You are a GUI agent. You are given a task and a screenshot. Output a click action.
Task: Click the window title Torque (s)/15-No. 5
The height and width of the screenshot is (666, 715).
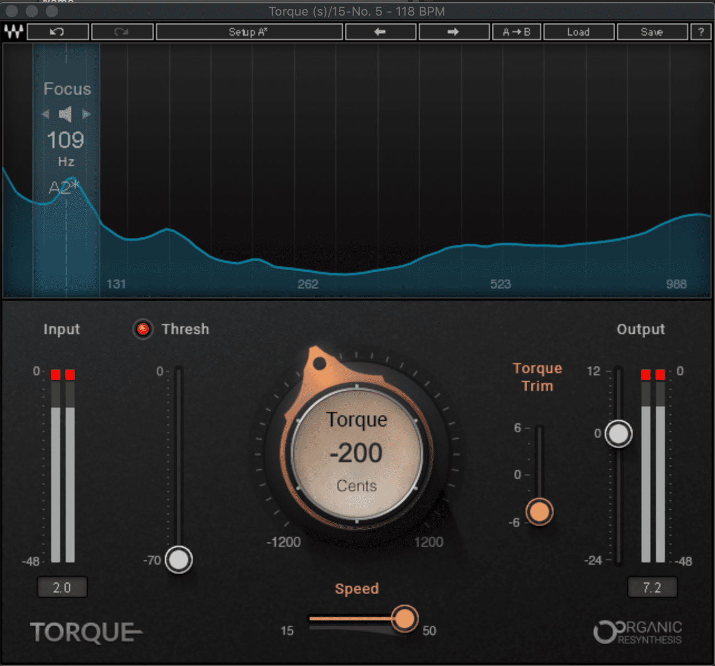coord(356,11)
